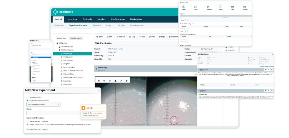
Task: Click the history icon on image toolbar
Action: click(110, 80)
